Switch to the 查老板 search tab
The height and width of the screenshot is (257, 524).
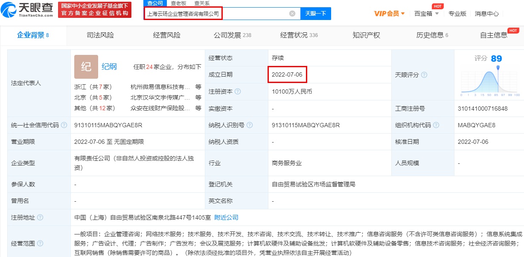pos(178,3)
